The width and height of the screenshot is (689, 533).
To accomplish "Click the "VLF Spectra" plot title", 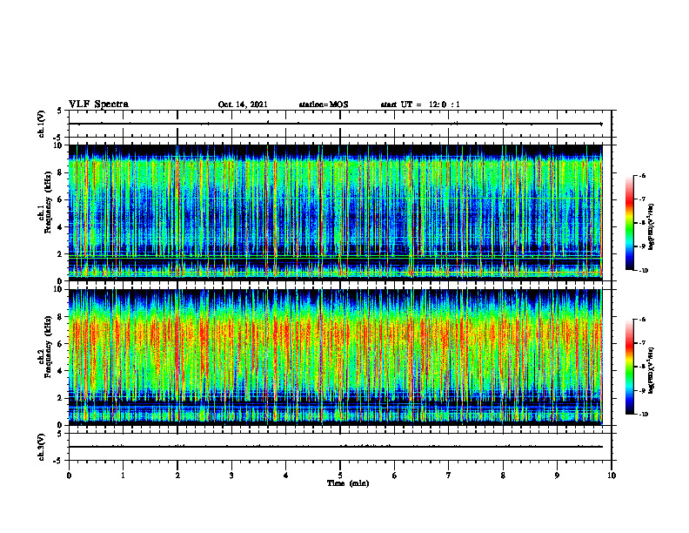I will point(98,105).
